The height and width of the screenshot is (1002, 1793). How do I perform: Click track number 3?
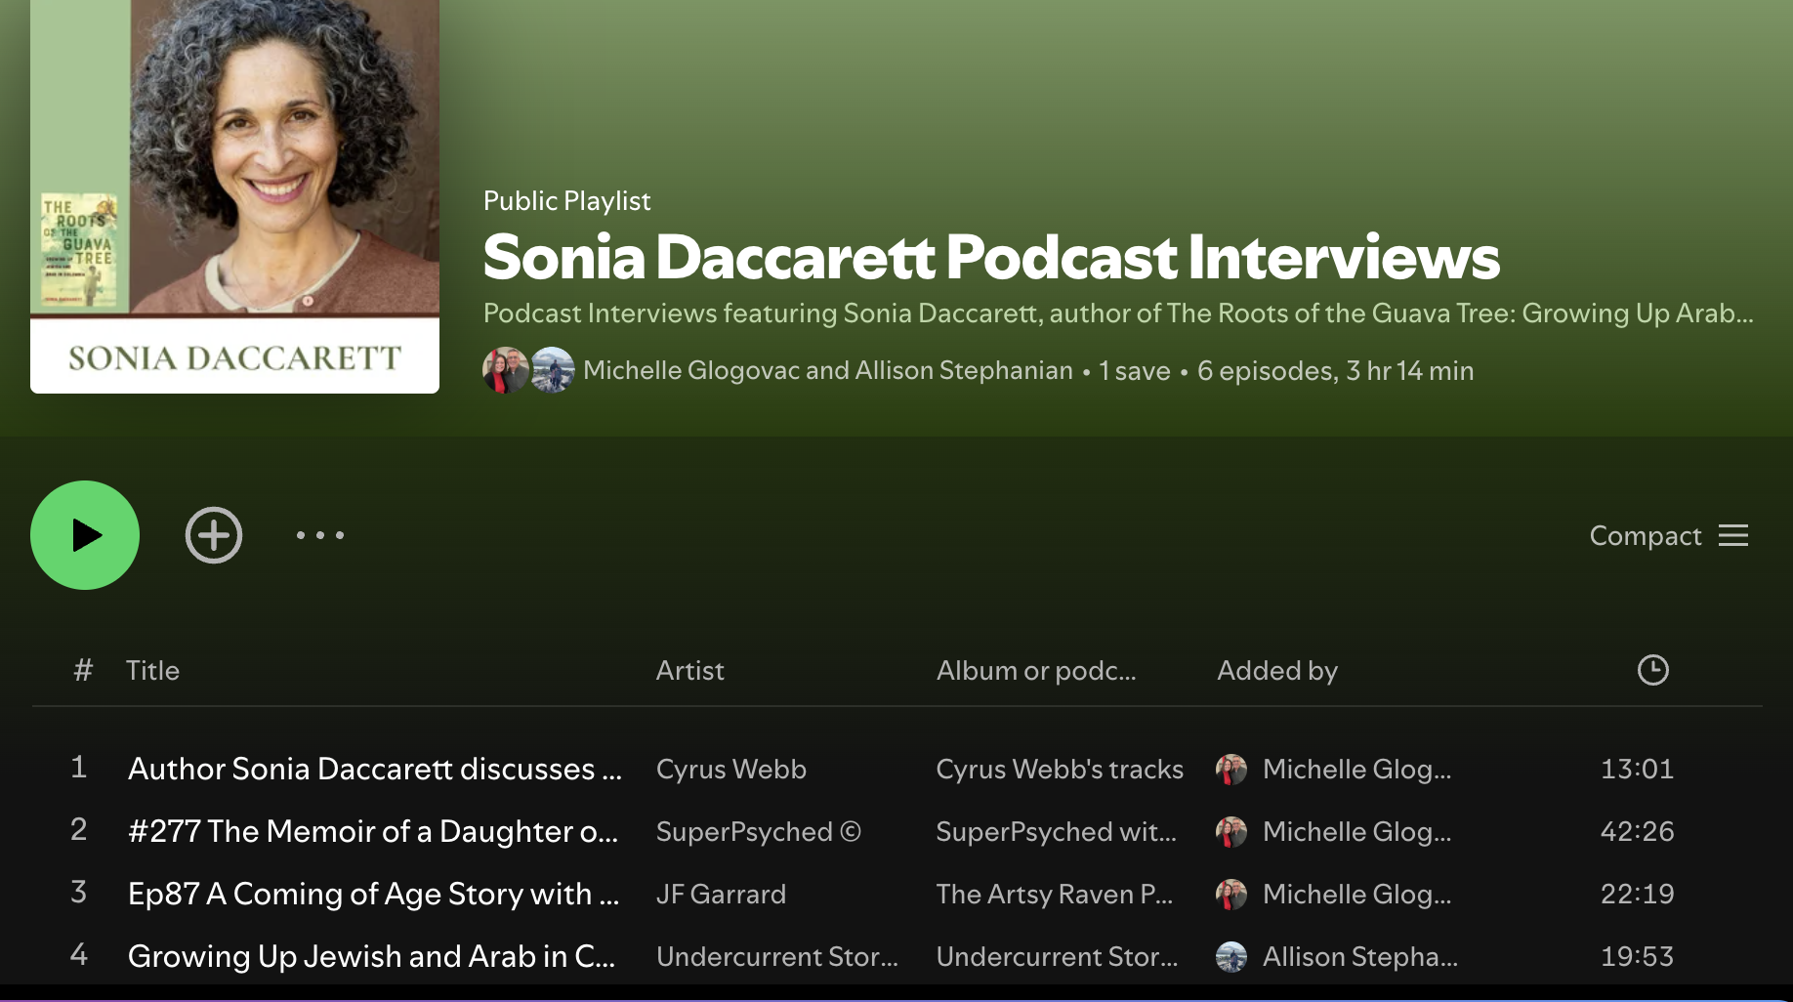(79, 892)
